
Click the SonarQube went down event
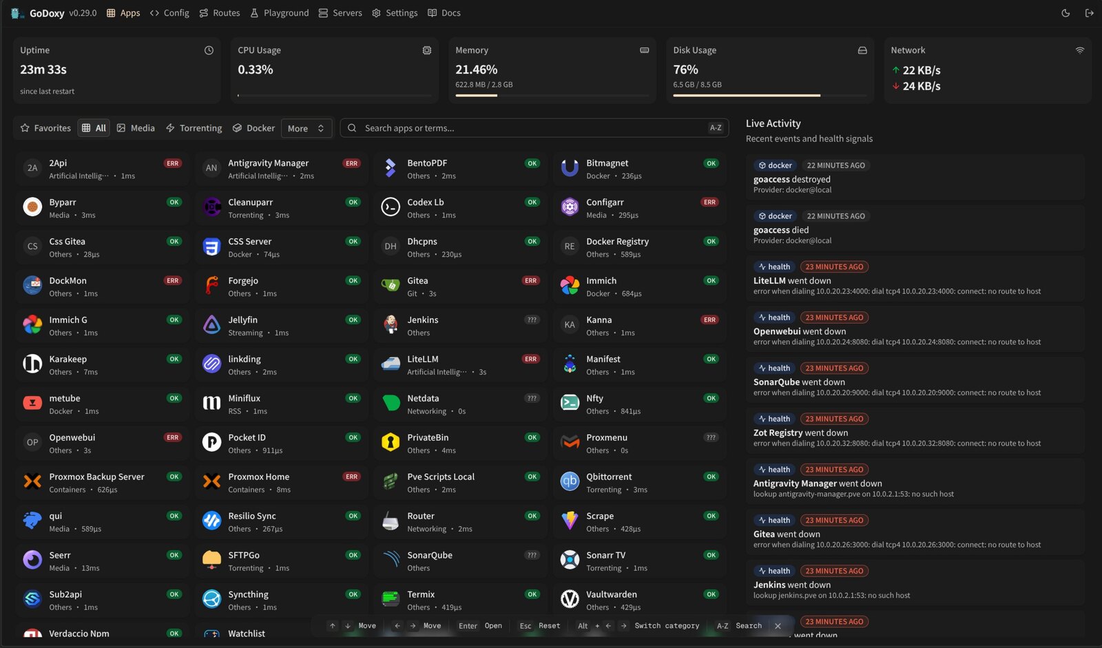pos(915,379)
